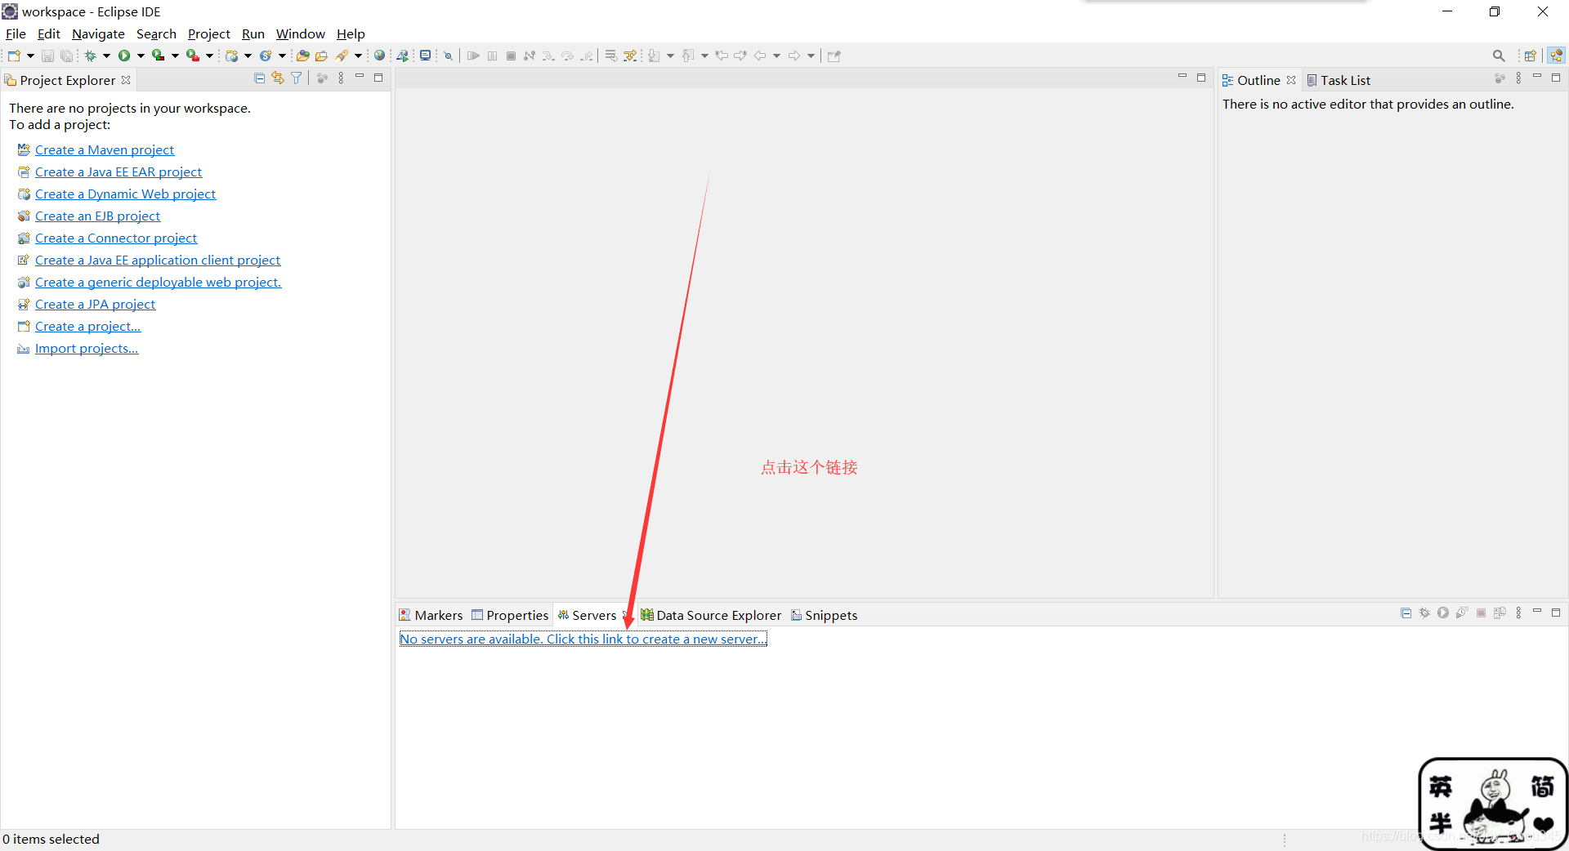Viewport: 1569px width, 851px height.
Task: Click the Launch Web Service Explorer icon
Action: [x=403, y=56]
